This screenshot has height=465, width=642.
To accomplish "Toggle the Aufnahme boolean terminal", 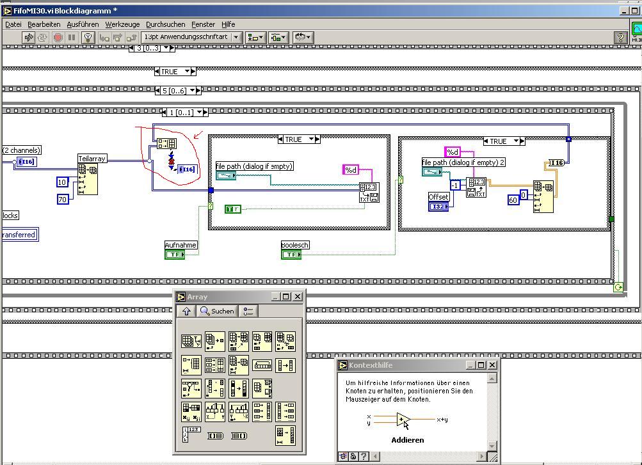I will tap(175, 255).
